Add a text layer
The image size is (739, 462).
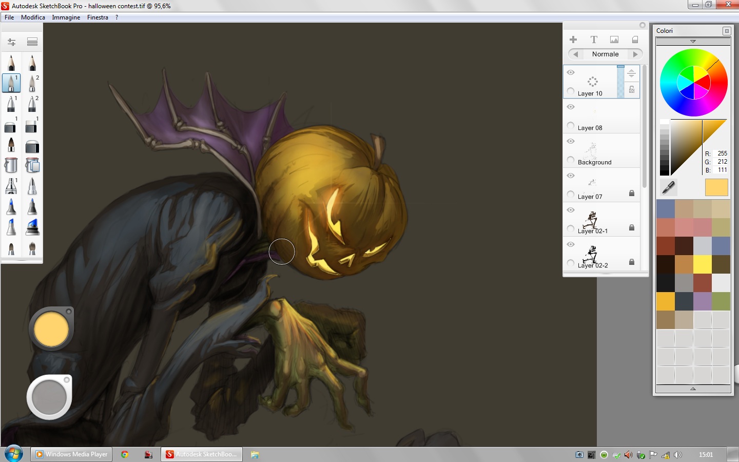[x=594, y=40]
